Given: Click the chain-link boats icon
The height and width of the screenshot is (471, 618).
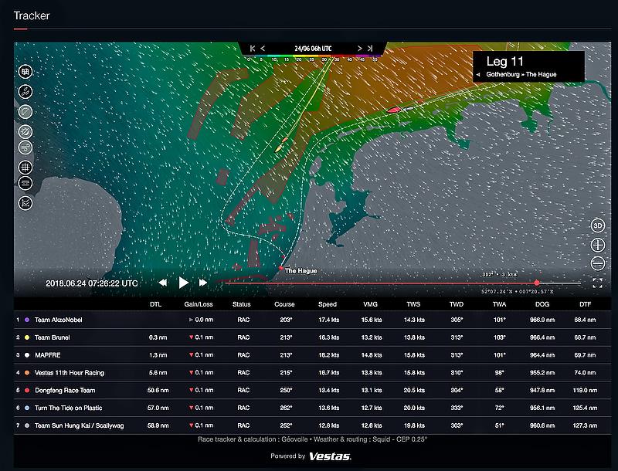Looking at the screenshot, I should tap(25, 92).
